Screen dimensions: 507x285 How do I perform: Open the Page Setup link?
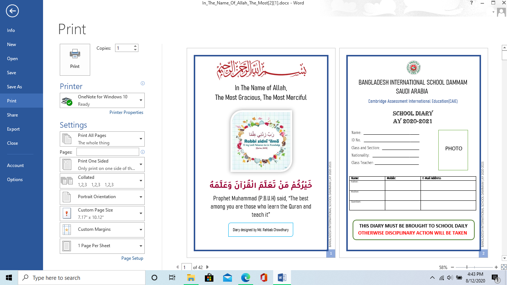click(x=132, y=258)
